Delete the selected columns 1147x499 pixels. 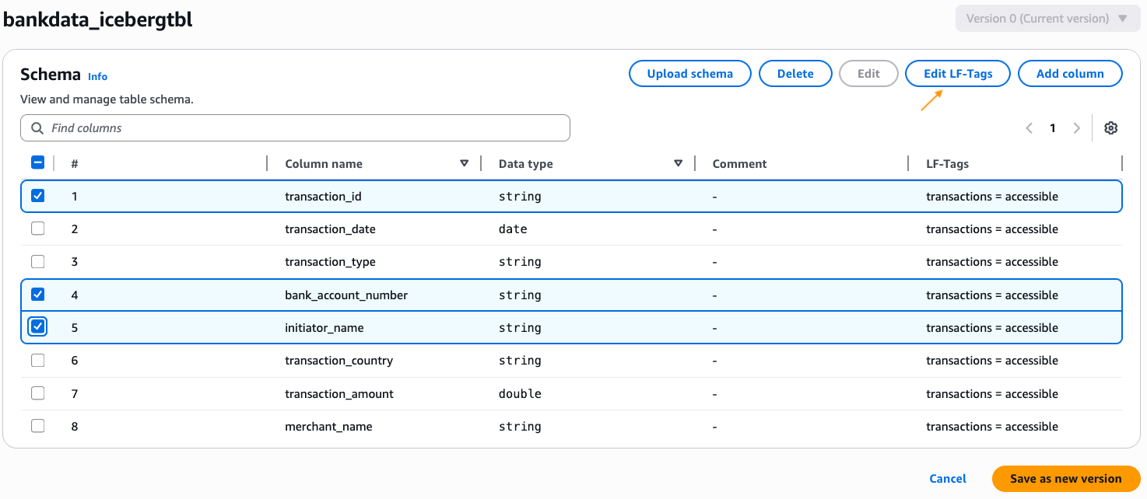pyautogui.click(x=794, y=74)
